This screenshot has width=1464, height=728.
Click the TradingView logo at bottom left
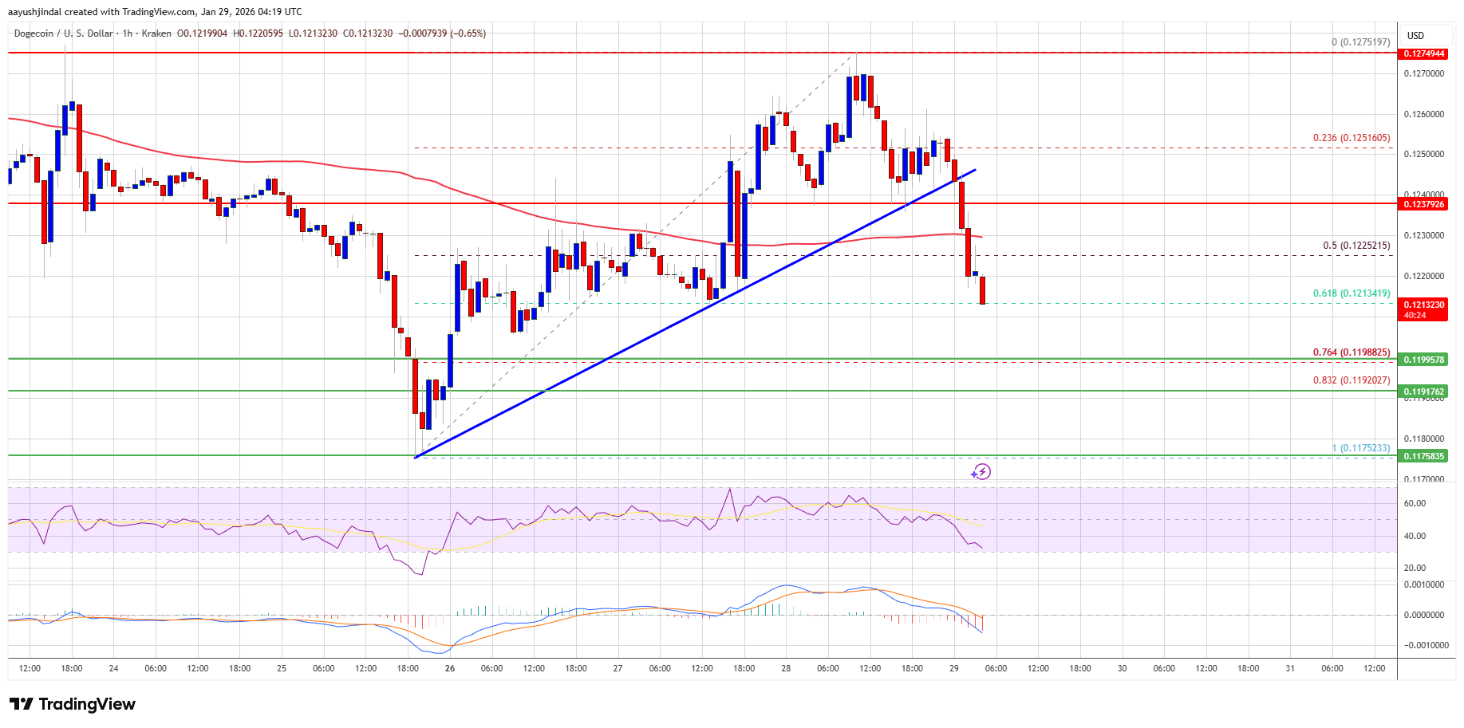[73, 704]
